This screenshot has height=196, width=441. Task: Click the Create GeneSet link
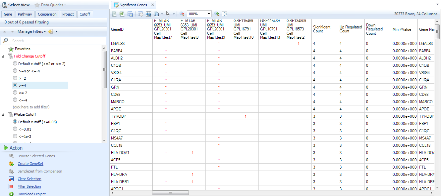point(30,164)
